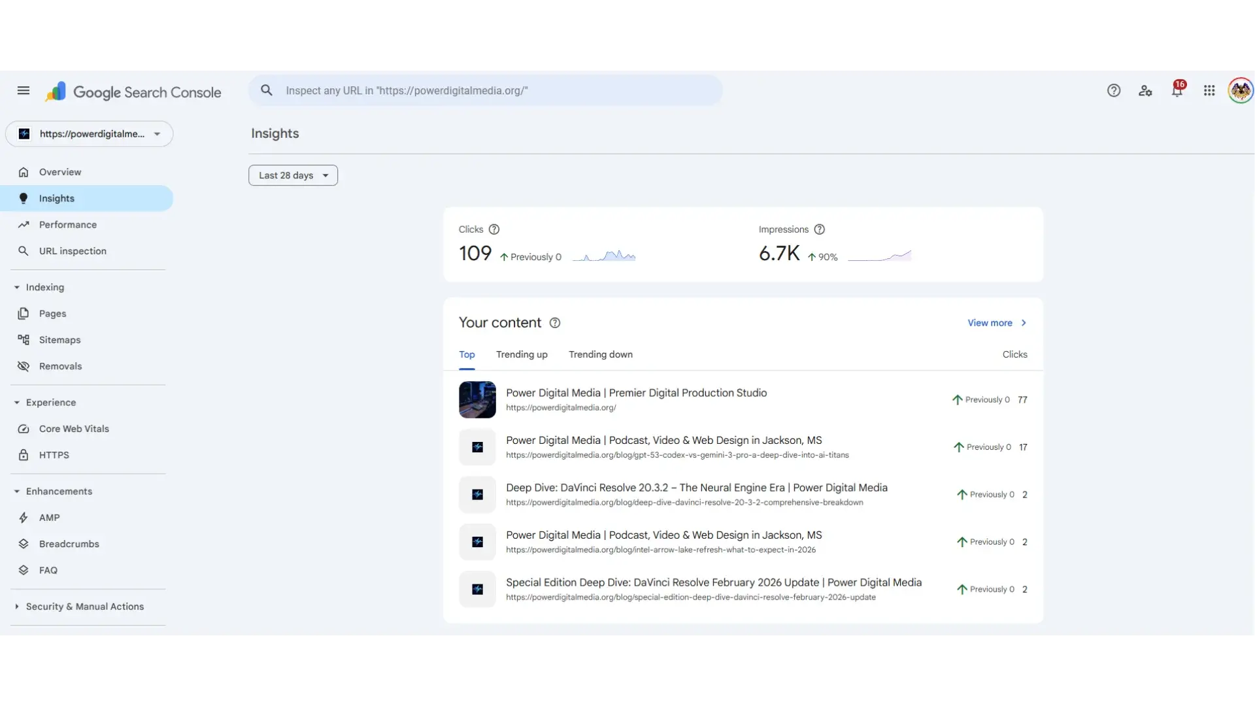Screen dimensions: 1255x706
Task: Open the navigation hamburger menu
Action: click(24, 90)
